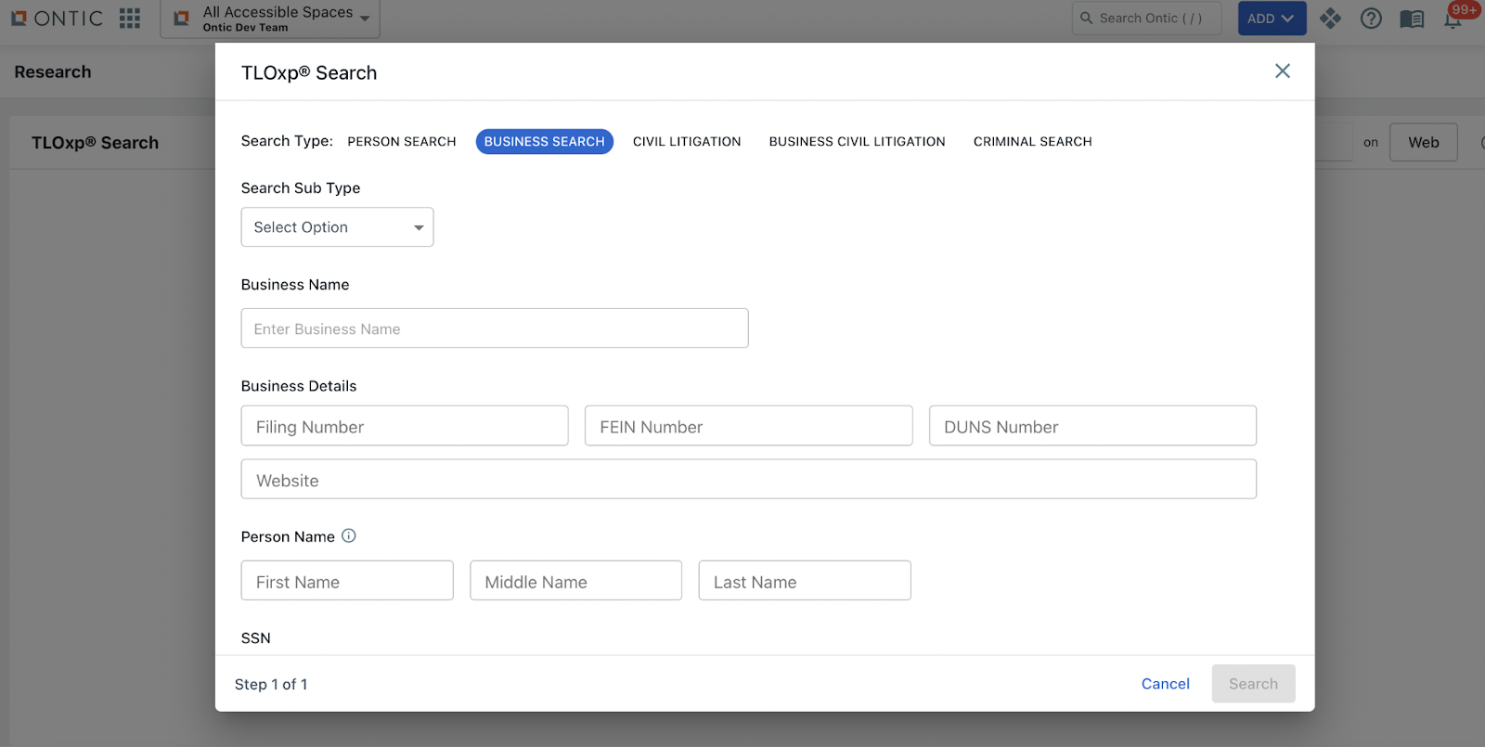The height and width of the screenshot is (747, 1485).
Task: Open the All Accessible Spaces dropdown
Action: click(270, 19)
